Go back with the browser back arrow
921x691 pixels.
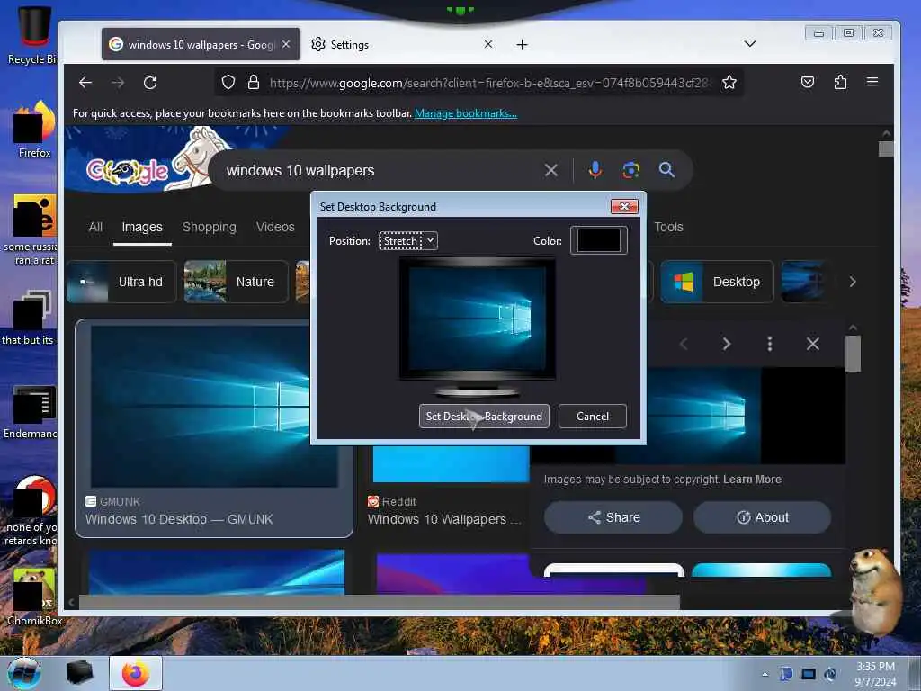(x=85, y=83)
